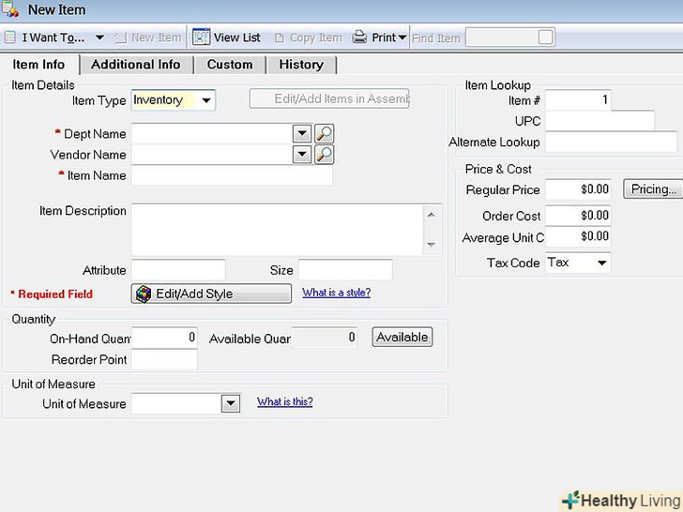
Task: Click the I Want To list icon
Action: click(9, 38)
